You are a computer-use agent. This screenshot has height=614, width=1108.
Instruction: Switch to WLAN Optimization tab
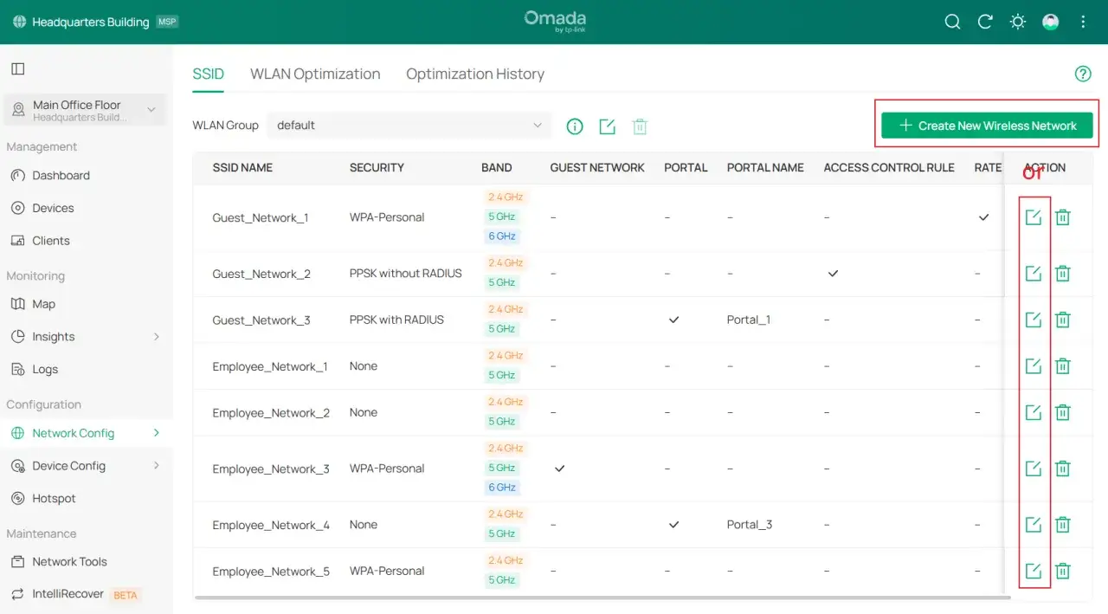pyautogui.click(x=315, y=74)
